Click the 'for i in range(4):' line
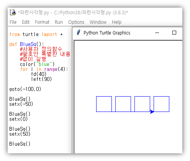 tap(44, 69)
